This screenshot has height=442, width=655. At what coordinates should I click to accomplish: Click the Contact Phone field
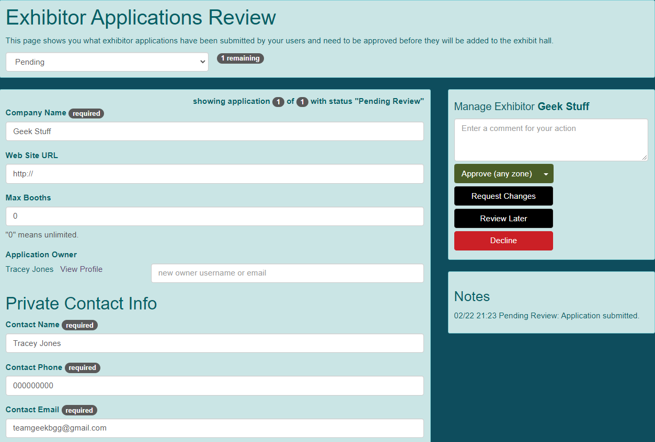click(x=215, y=386)
